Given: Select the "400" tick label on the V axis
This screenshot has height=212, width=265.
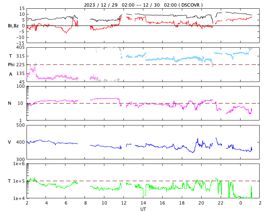Looking at the screenshot, I should pos(20,142).
